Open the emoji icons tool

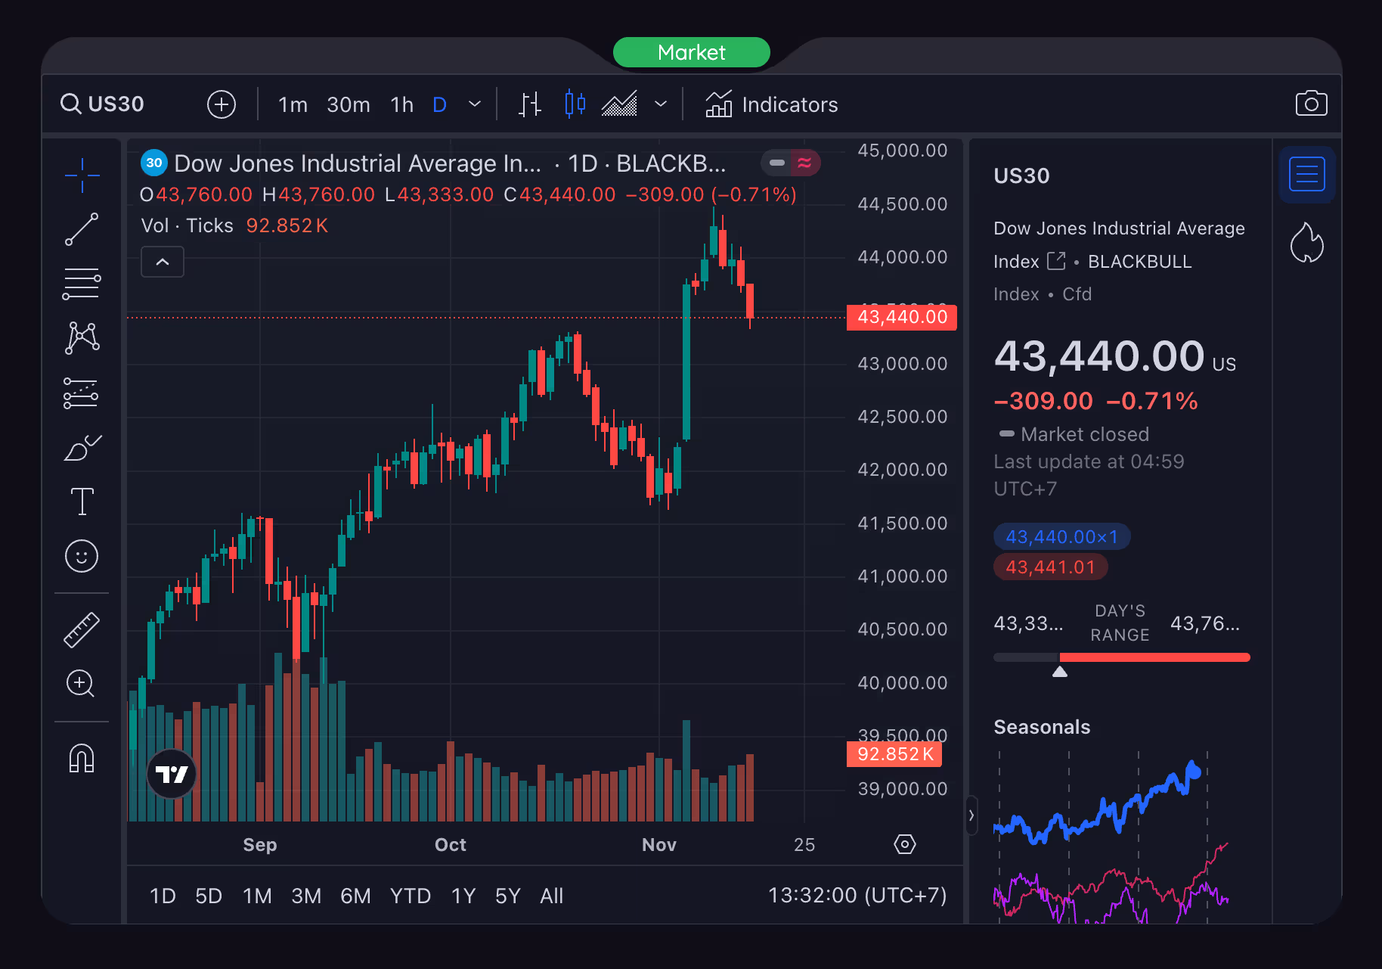coord(82,556)
